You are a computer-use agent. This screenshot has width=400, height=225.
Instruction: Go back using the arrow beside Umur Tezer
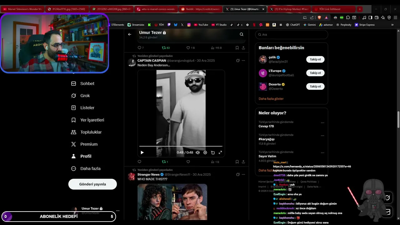pos(130,34)
